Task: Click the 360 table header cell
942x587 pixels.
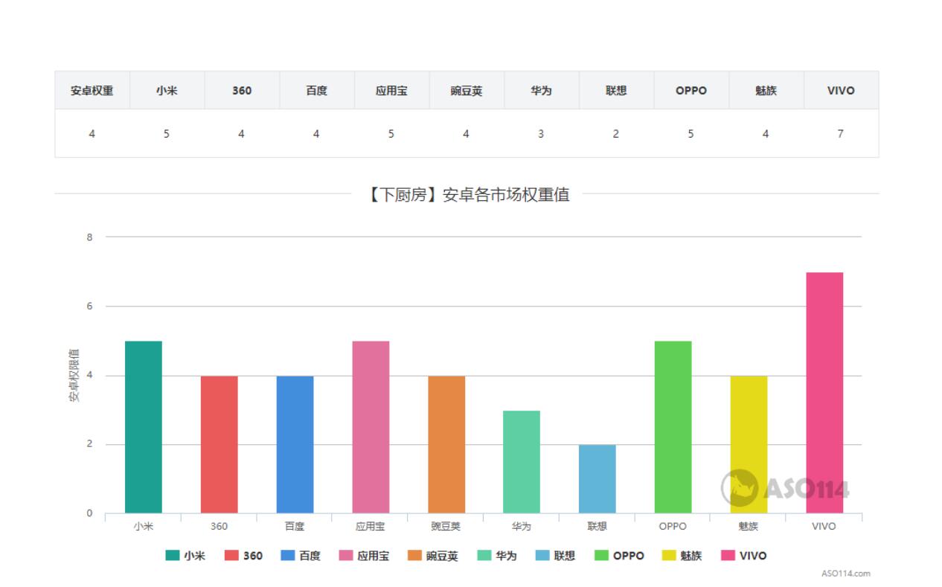Action: coord(242,91)
